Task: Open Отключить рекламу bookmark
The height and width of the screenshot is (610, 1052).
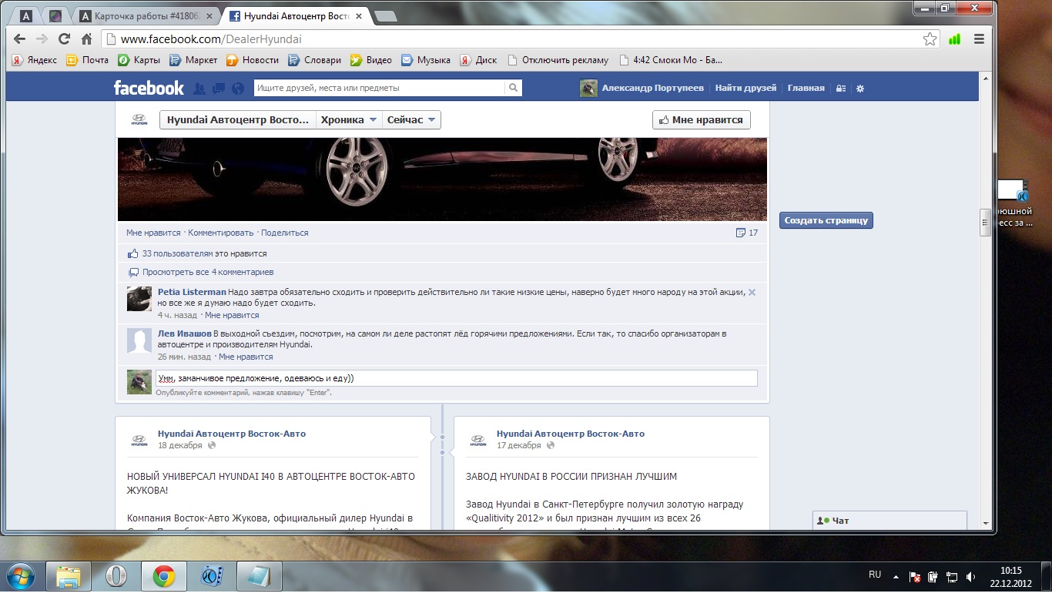Action: [x=558, y=60]
